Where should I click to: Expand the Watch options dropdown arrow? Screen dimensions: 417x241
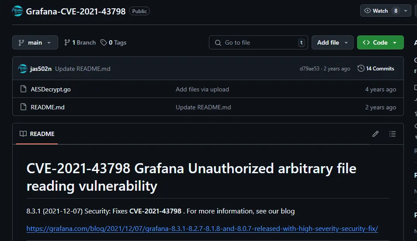pos(406,10)
